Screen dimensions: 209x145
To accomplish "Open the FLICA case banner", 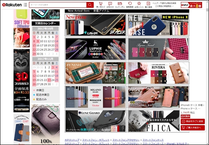I will (x=153, y=121).
